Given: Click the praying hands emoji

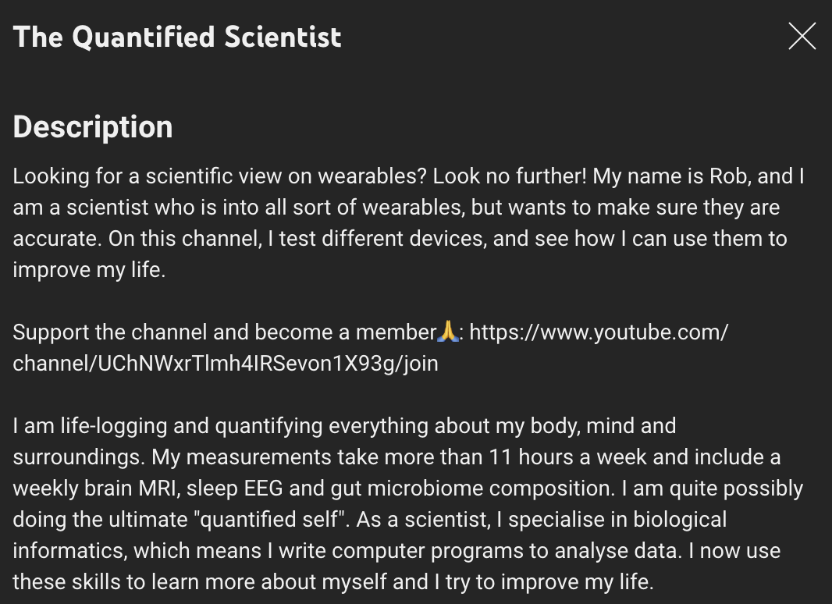Looking at the screenshot, I should (x=448, y=332).
